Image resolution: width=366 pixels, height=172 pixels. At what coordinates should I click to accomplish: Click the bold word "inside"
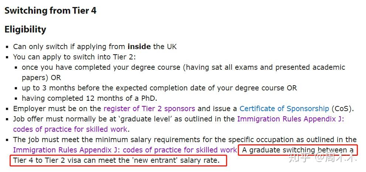click(139, 47)
